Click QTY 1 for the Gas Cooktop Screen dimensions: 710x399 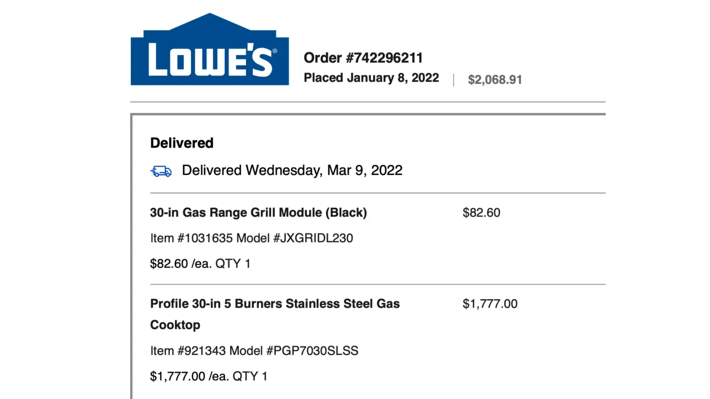[x=250, y=376]
